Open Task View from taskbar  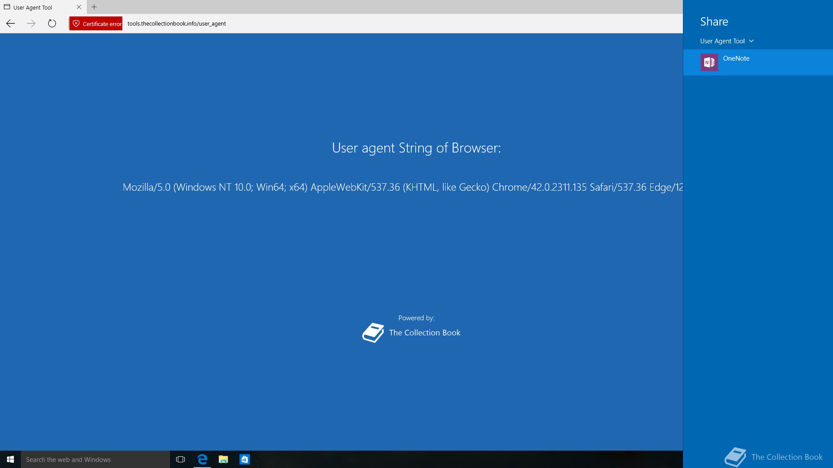coord(180,459)
